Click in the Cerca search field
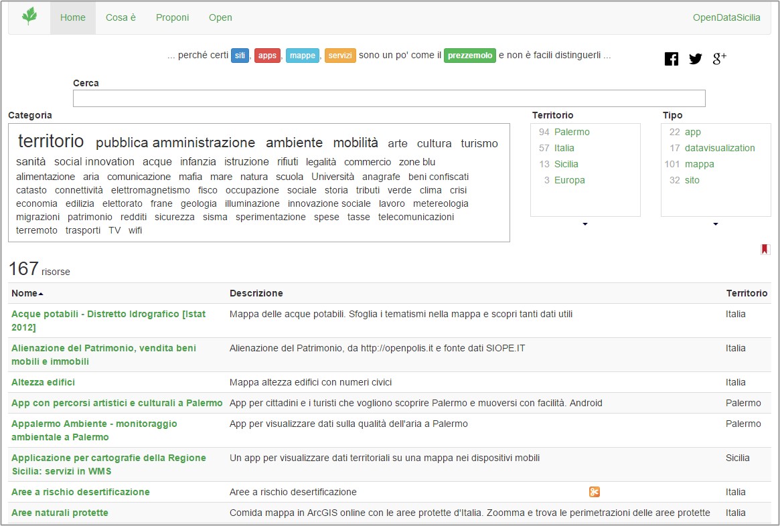The width and height of the screenshot is (780, 526). pyautogui.click(x=388, y=98)
